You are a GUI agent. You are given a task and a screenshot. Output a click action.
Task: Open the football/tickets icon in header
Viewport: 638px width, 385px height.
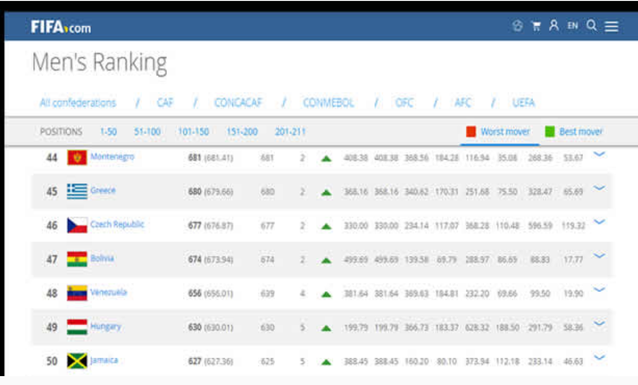pos(518,26)
